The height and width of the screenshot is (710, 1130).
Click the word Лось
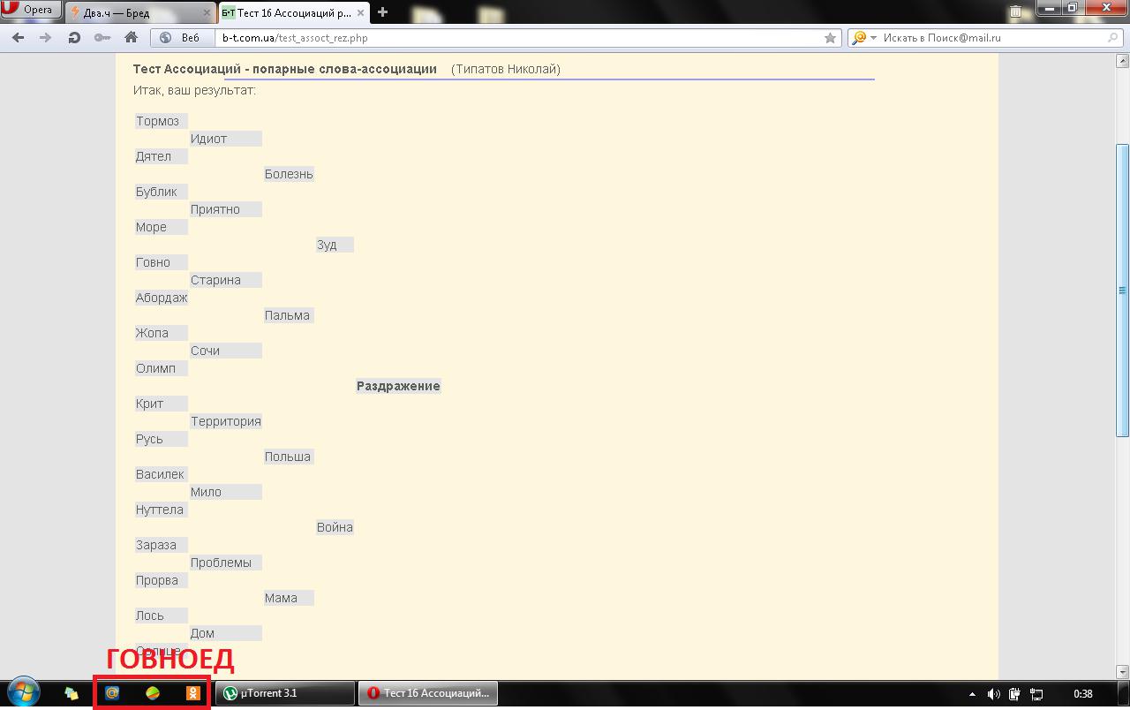150,616
